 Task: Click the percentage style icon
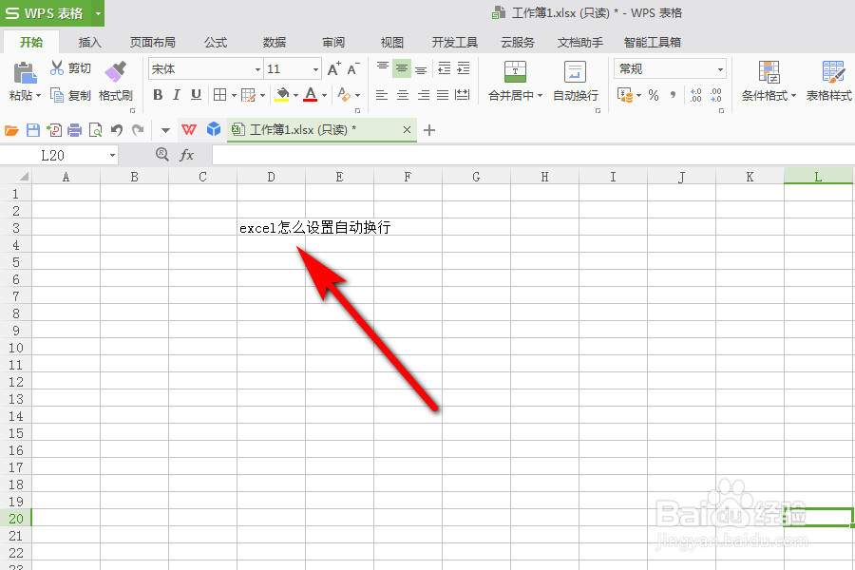652,95
